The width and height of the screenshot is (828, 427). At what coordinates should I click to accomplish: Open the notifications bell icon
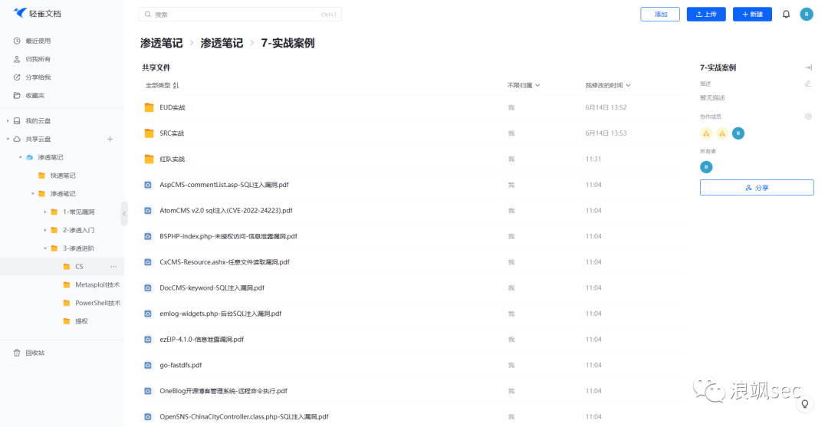point(786,15)
